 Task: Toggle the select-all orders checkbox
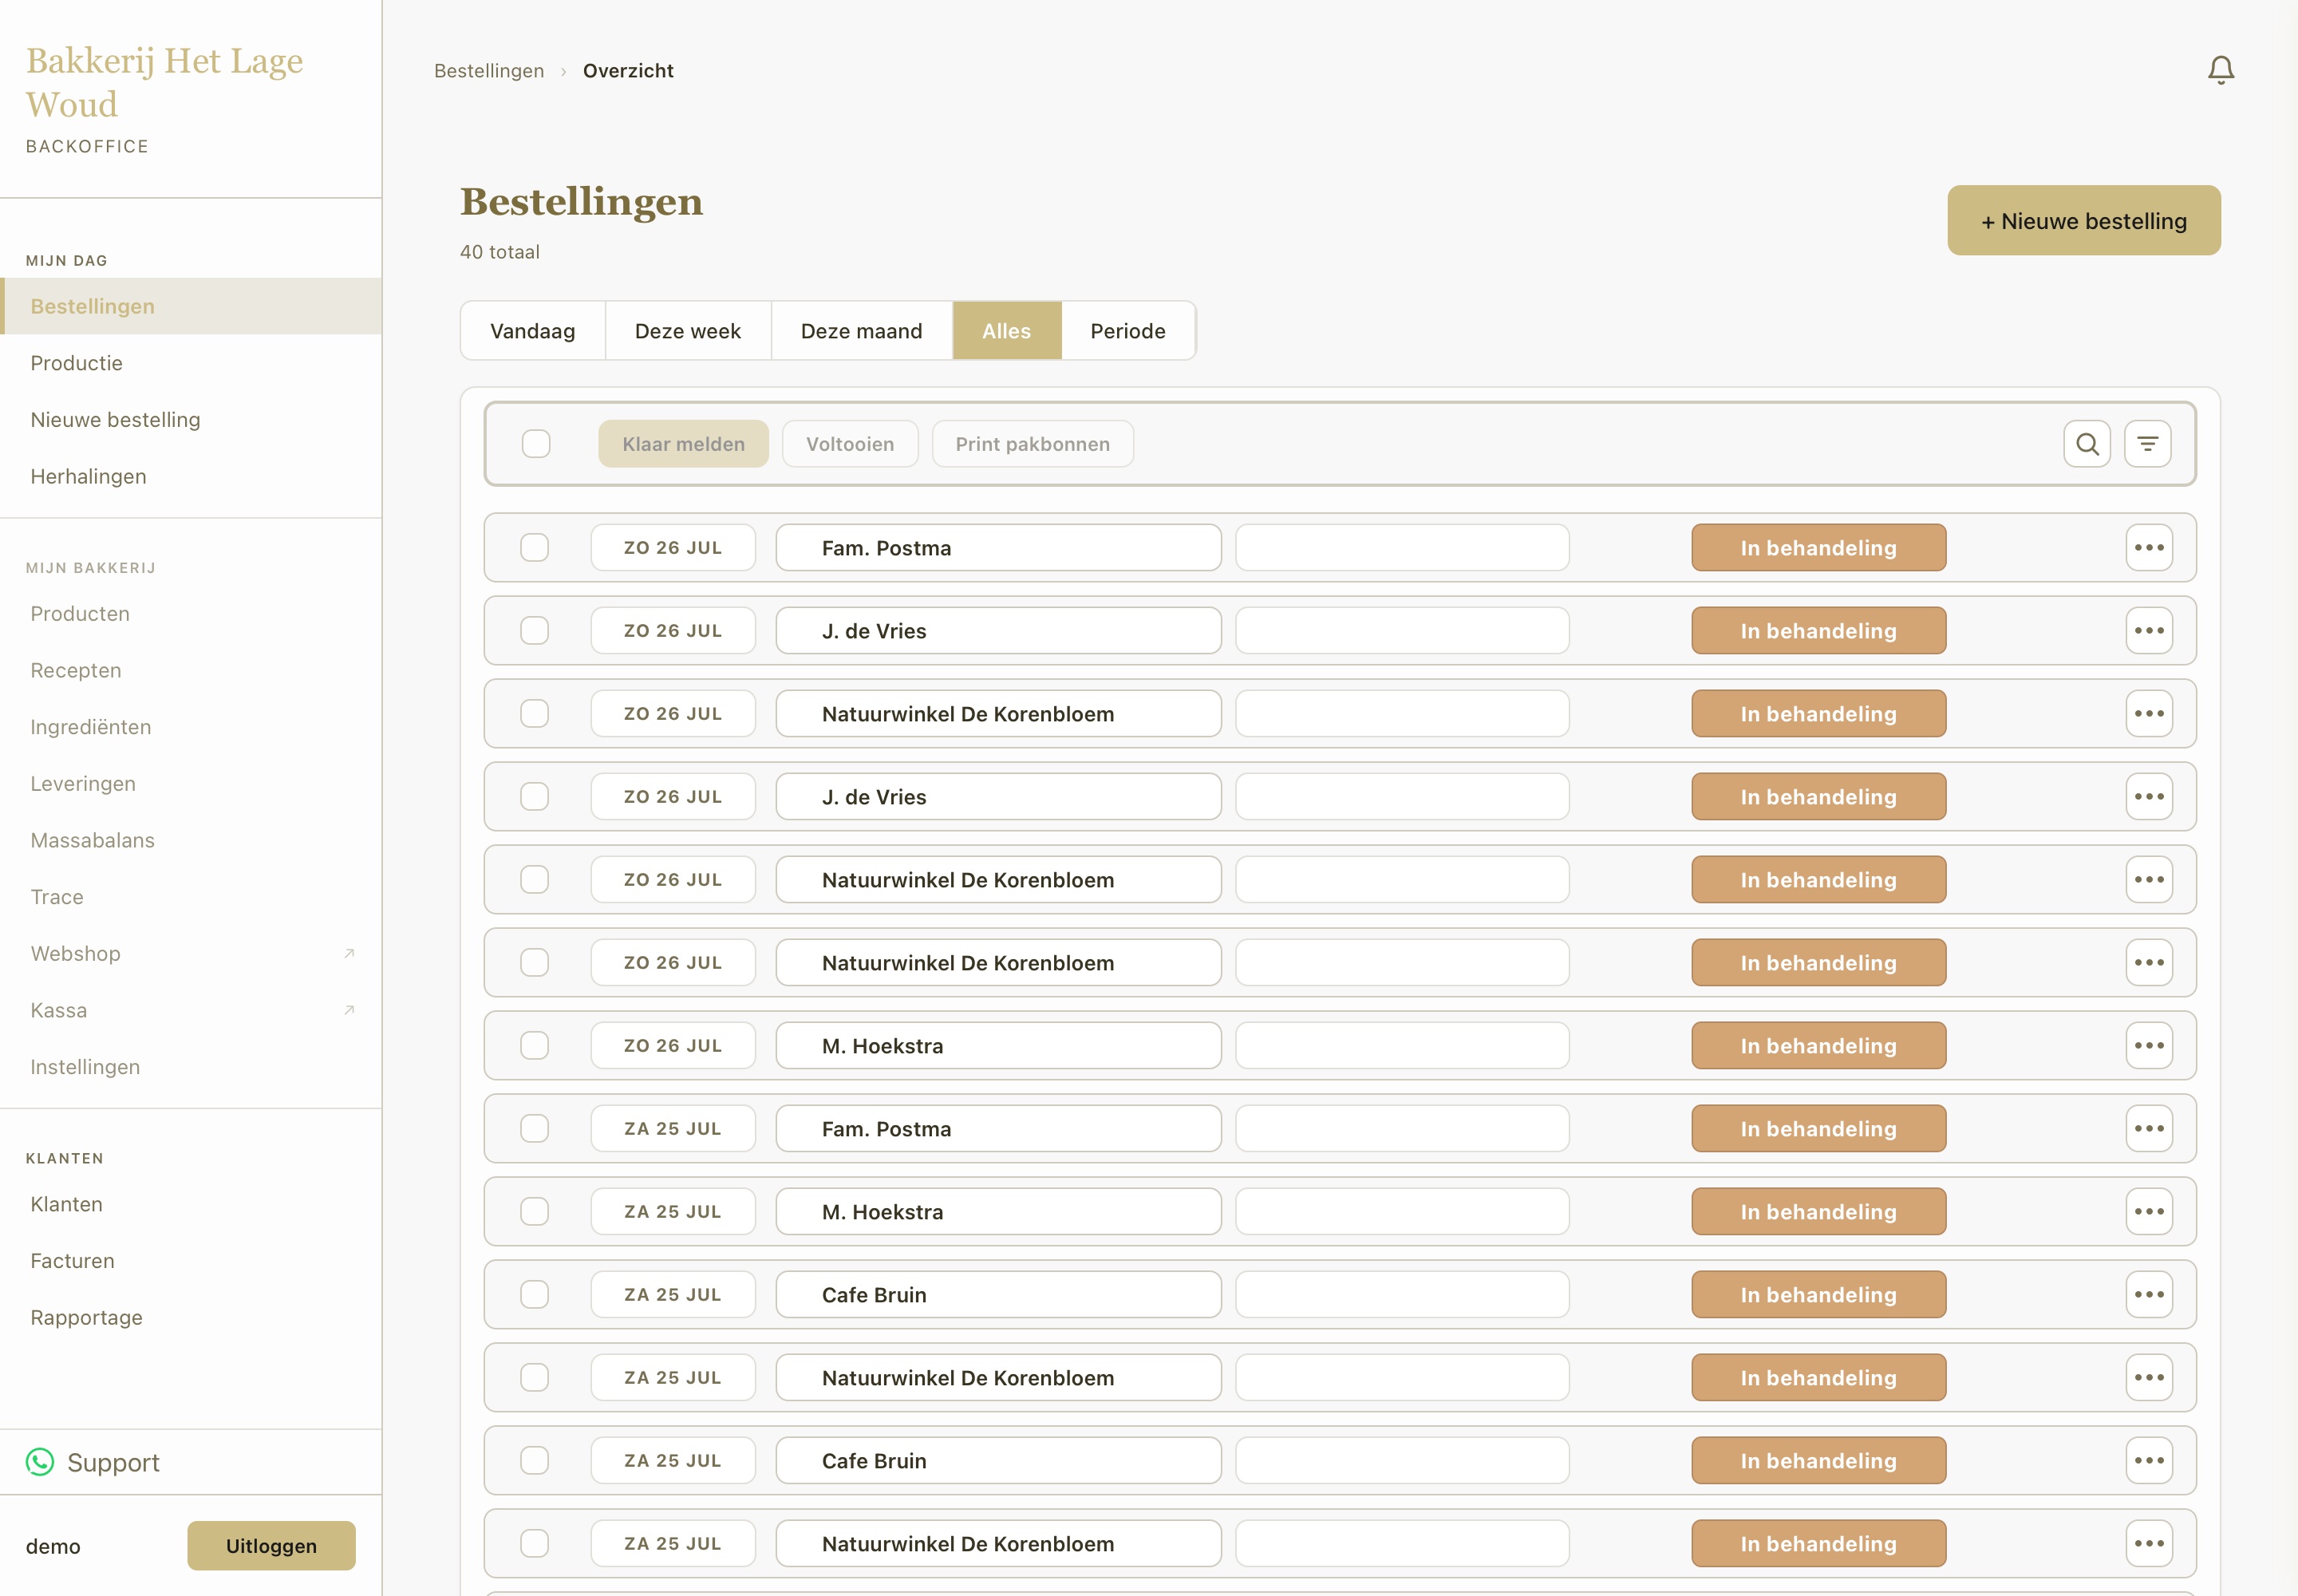[536, 444]
